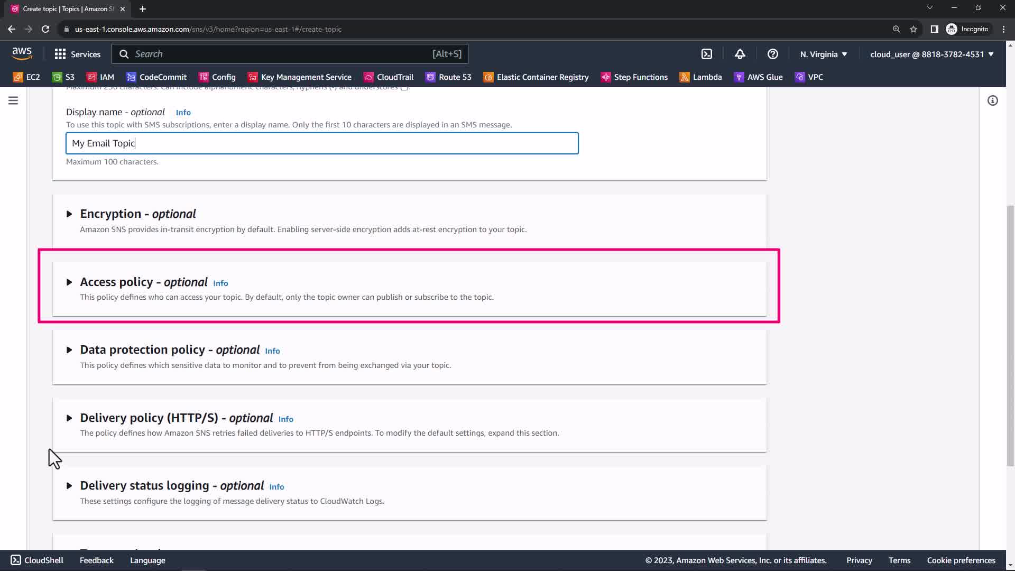Open the Step Functions bookmark
The width and height of the screenshot is (1015, 571).
click(x=634, y=77)
